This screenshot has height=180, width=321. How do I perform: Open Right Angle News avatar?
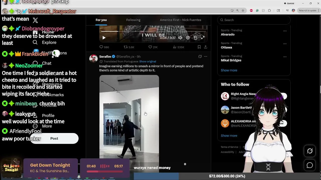pyautogui.click(x=225, y=96)
